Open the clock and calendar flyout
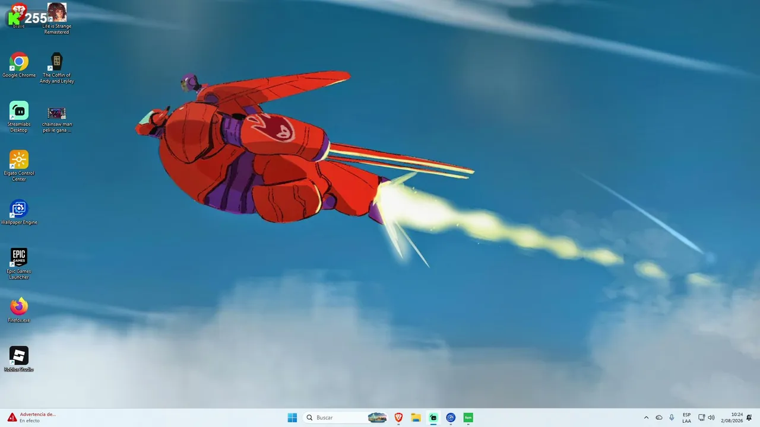The image size is (760, 427). point(732,418)
